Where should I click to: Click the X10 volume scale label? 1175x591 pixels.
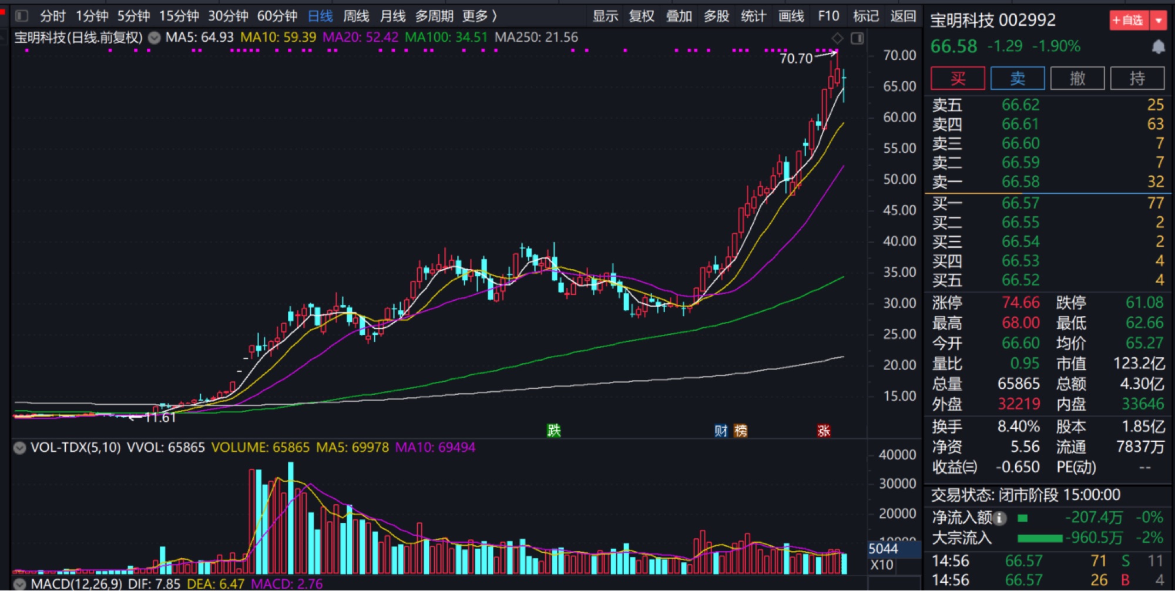point(881,565)
